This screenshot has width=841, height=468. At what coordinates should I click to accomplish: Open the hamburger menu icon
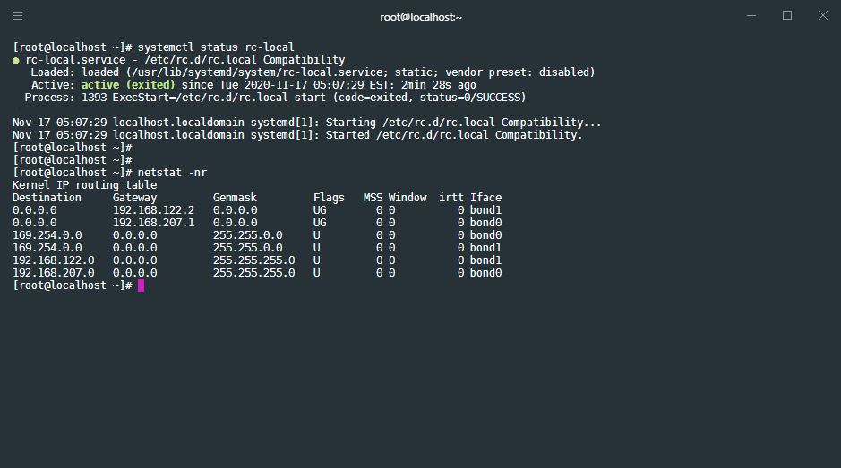[x=18, y=15]
